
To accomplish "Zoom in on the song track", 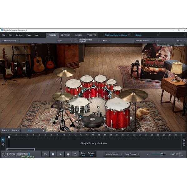I will click(184, 140).
